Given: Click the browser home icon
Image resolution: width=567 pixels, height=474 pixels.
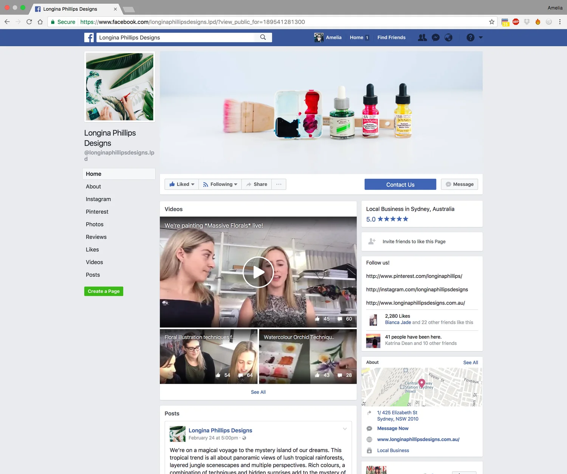Looking at the screenshot, I should click(x=40, y=22).
